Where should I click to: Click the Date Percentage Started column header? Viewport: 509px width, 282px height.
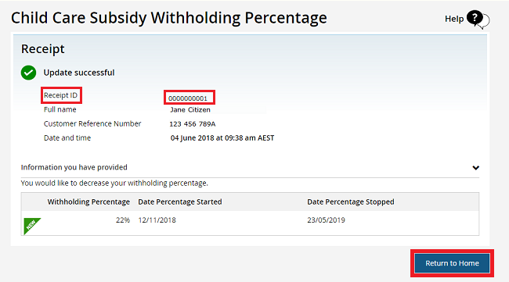click(x=180, y=202)
